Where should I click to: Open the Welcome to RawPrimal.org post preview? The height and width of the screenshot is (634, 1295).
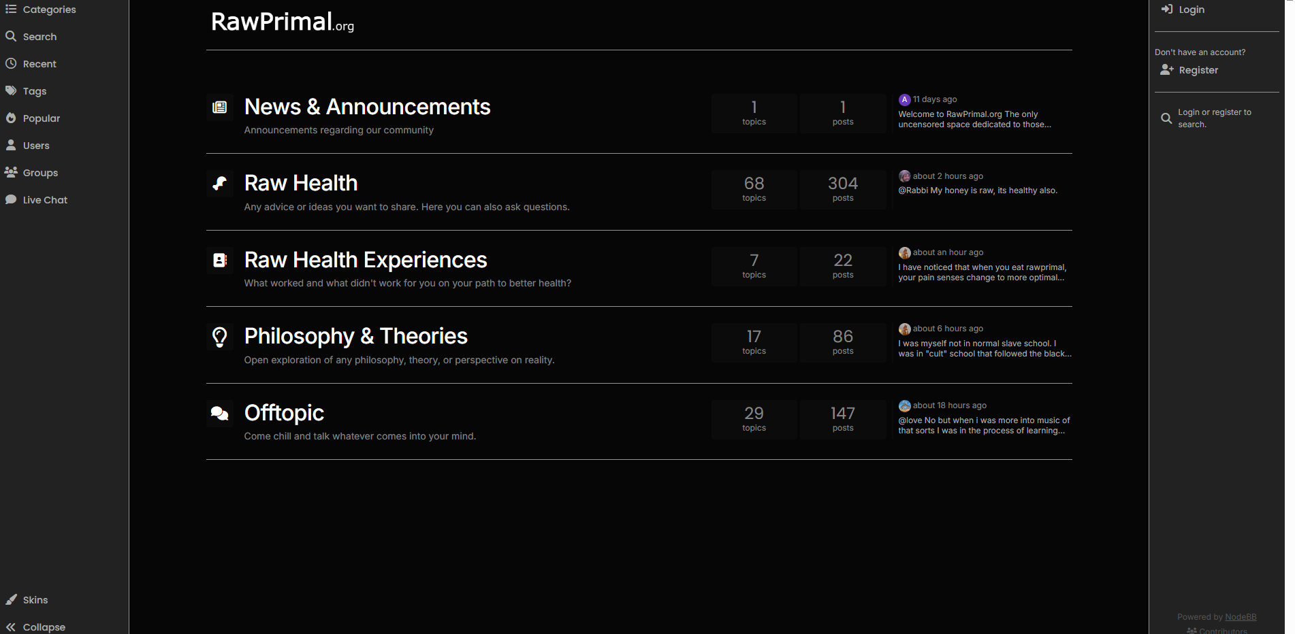coord(974,119)
